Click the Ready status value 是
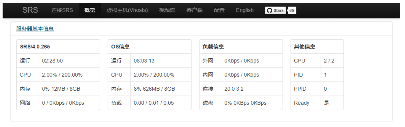Image resolution: width=405 pixels, height=127 pixels. point(326,103)
